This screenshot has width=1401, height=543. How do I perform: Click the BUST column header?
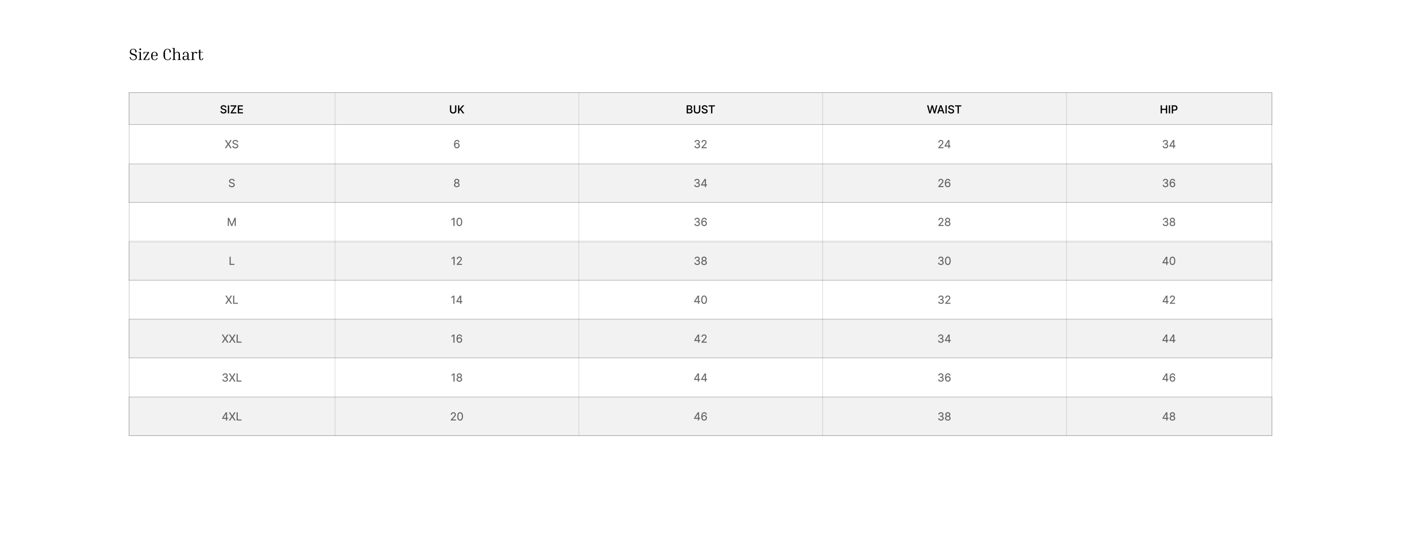point(700,109)
